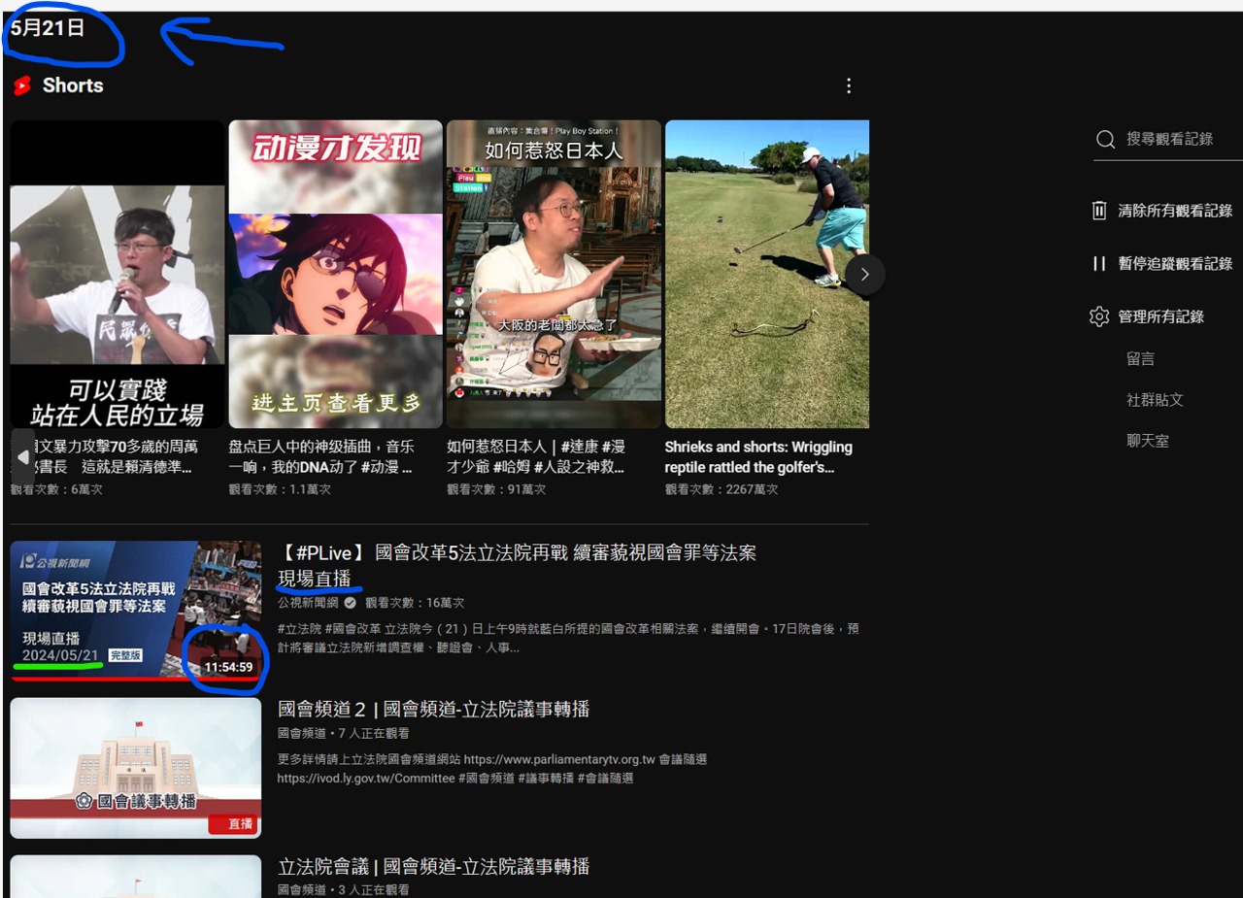Open Short title 如何惹怒日本人 | #達康

pos(536,457)
